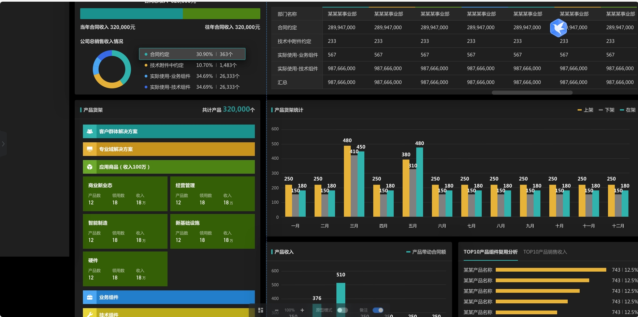Click the 100% zoom level text
The height and width of the screenshot is (317, 638).
tap(290, 310)
